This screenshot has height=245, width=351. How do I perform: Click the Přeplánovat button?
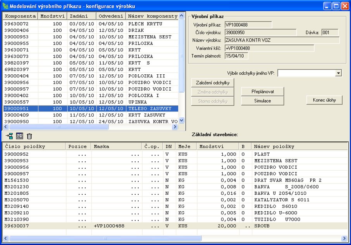262,91
